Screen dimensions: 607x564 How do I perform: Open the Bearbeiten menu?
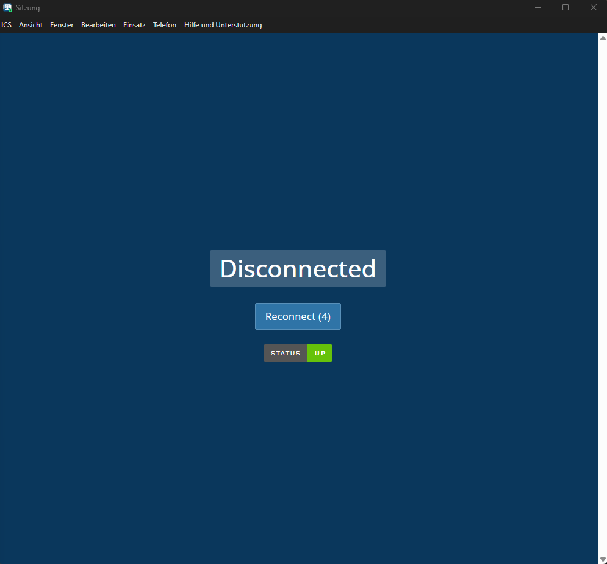(x=98, y=25)
